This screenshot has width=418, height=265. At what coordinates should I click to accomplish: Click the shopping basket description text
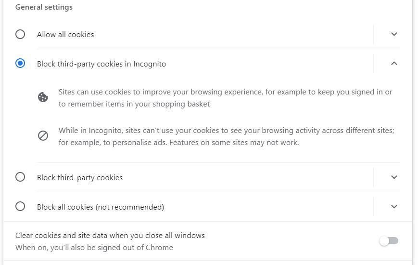click(225, 98)
